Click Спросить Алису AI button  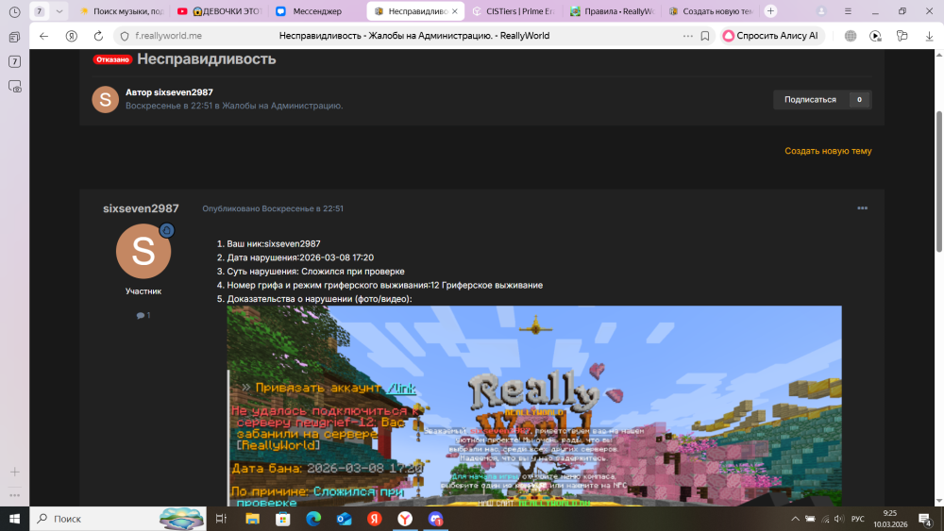tap(772, 36)
